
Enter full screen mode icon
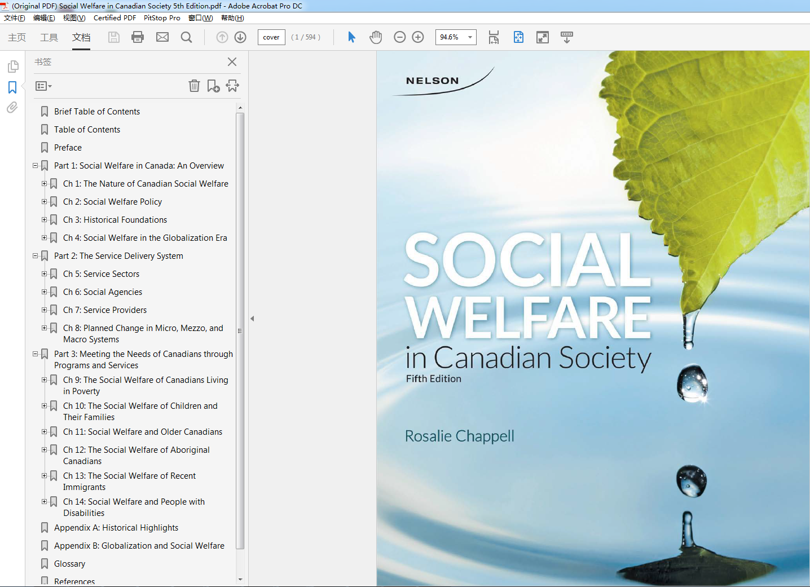pyautogui.click(x=543, y=37)
